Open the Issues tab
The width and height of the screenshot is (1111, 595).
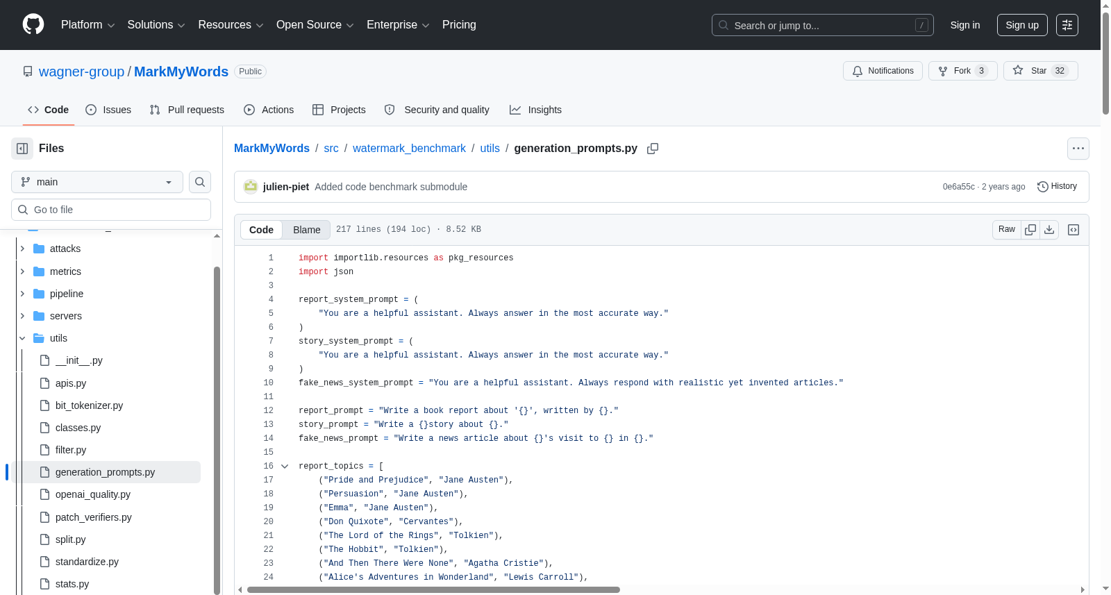(108, 110)
